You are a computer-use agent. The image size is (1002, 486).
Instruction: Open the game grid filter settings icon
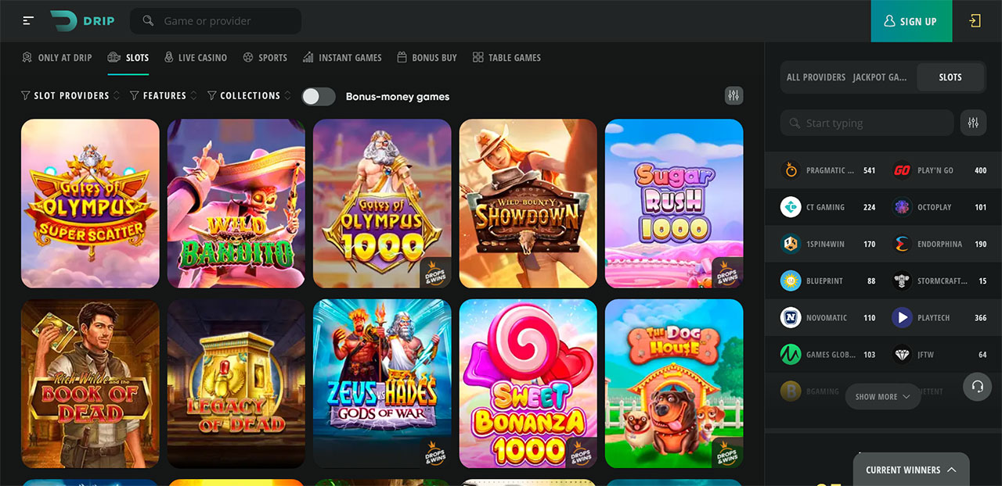click(733, 95)
